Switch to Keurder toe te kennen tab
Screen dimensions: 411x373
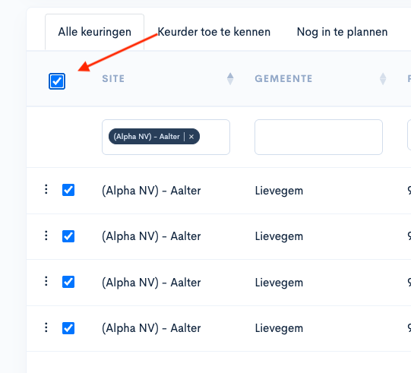tap(214, 32)
